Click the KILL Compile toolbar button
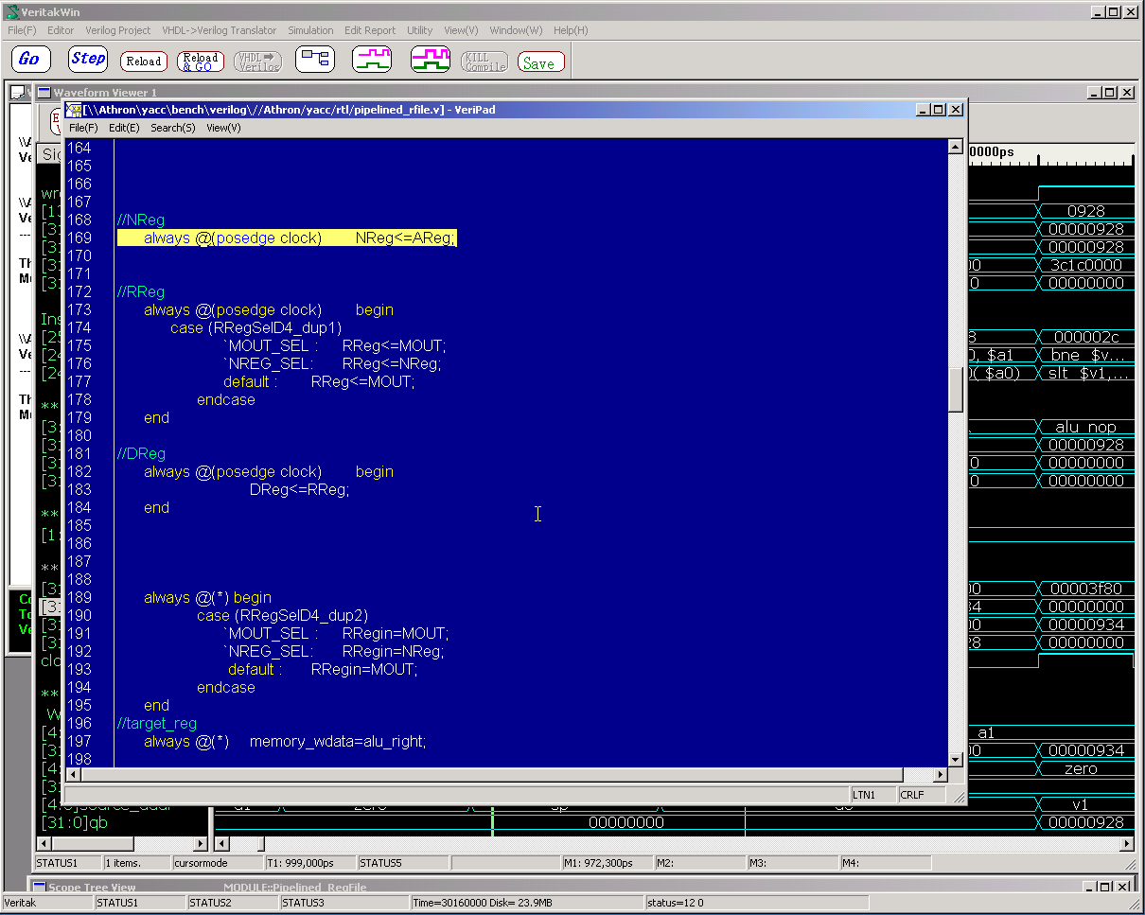Image resolution: width=1145 pixels, height=915 pixels. click(484, 61)
